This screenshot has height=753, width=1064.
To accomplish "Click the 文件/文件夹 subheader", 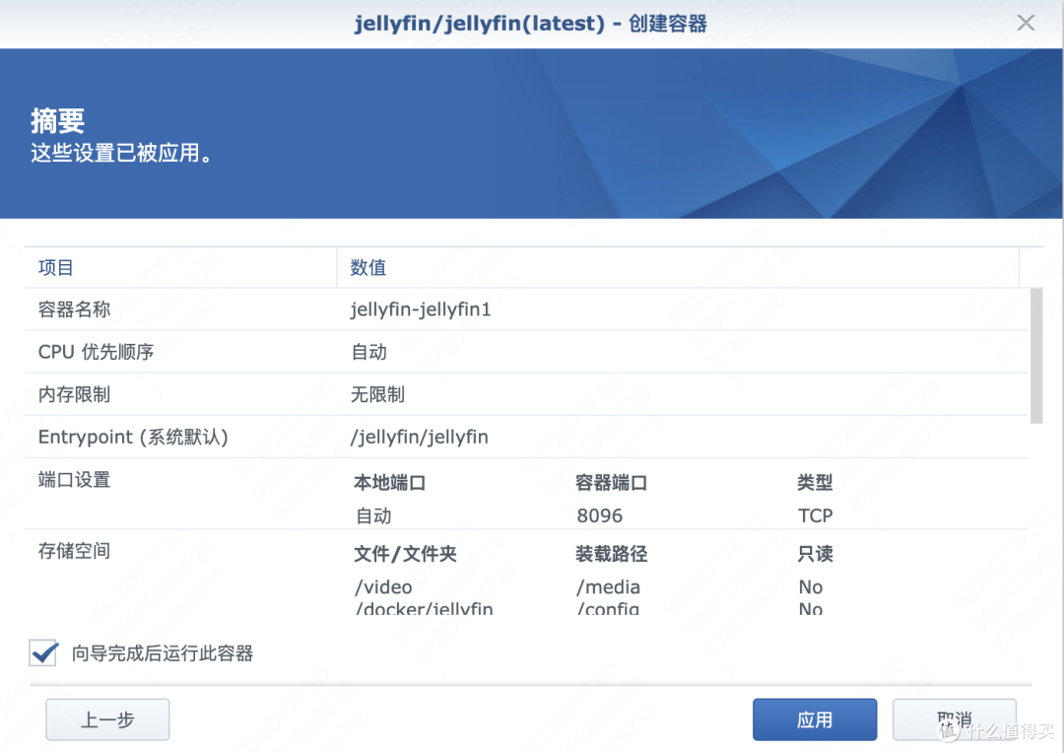I will [x=405, y=554].
